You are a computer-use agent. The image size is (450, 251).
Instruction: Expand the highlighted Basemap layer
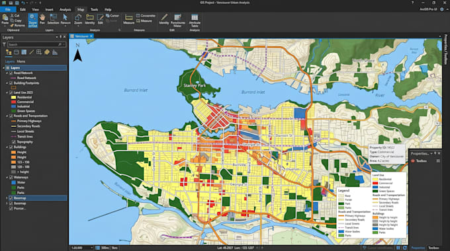[x=7, y=198]
